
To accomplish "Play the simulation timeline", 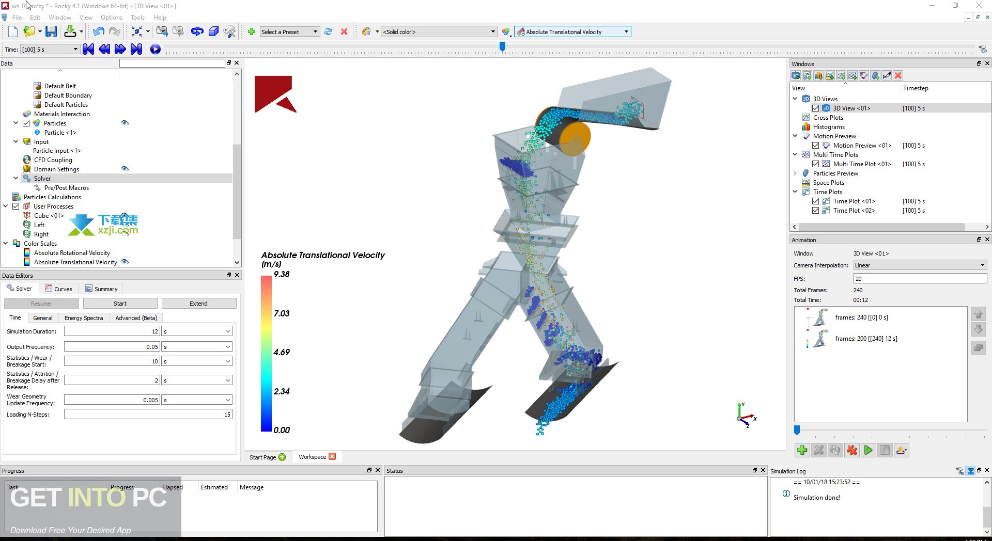I will [155, 49].
